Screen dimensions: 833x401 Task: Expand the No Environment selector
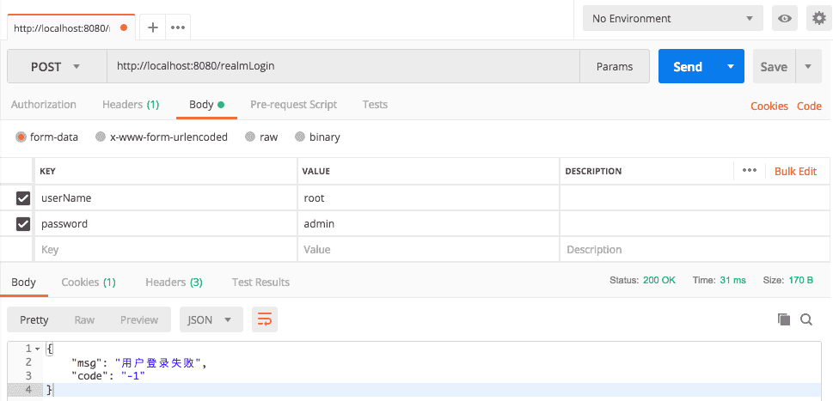tap(672, 18)
